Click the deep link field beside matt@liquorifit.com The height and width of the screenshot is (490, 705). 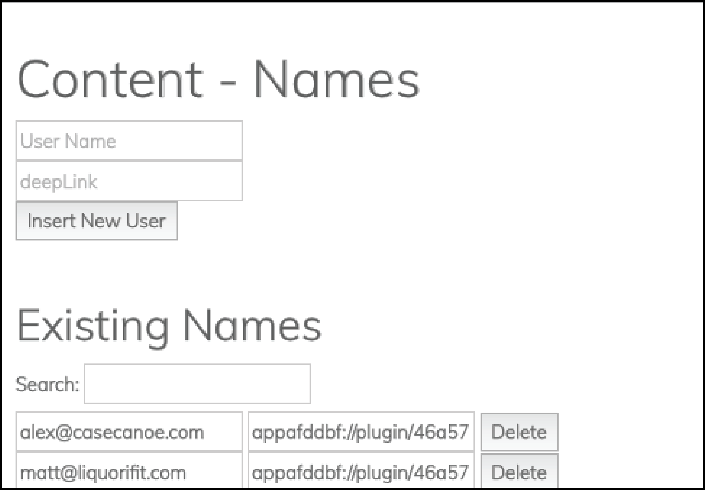pos(361,472)
